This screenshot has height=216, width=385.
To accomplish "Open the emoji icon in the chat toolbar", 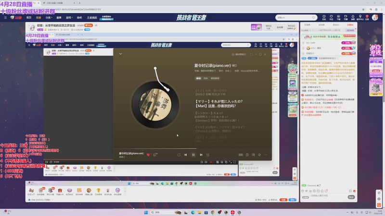I will pos(303,191).
